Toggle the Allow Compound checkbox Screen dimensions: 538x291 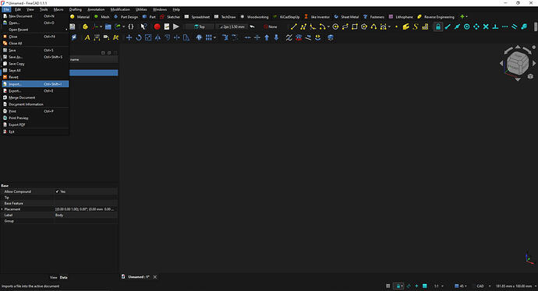(57, 191)
